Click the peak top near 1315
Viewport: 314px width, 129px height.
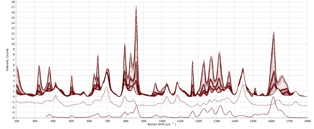[x=219, y=52]
